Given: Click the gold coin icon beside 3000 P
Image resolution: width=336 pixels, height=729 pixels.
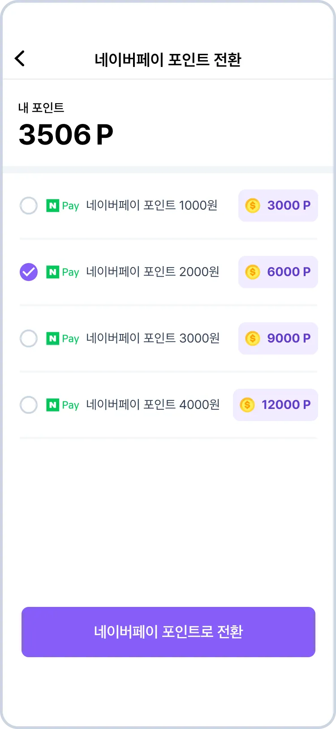Looking at the screenshot, I should (x=253, y=206).
